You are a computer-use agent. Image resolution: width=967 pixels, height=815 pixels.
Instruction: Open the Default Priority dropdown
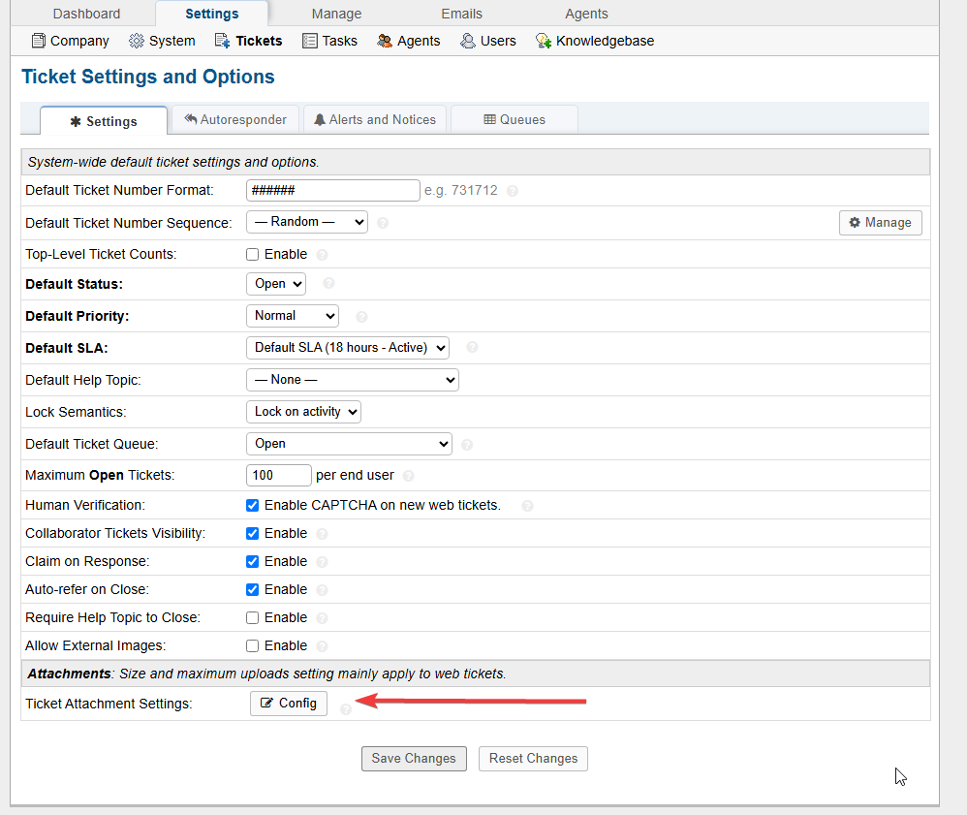[x=292, y=316]
